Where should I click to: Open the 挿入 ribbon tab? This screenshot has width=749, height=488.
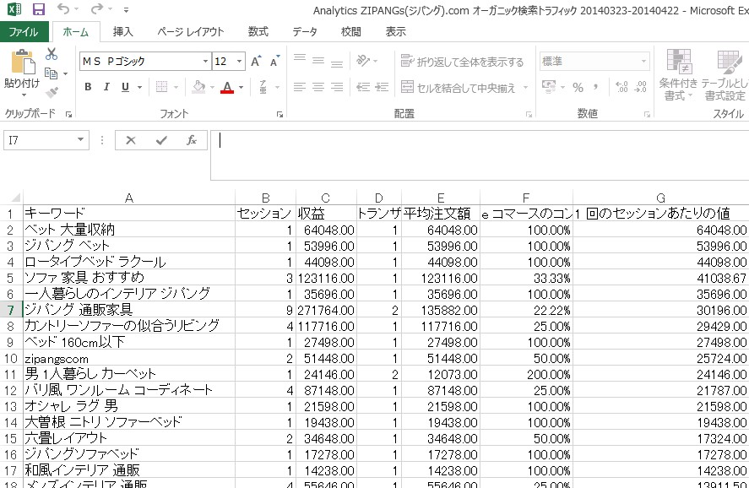123,32
